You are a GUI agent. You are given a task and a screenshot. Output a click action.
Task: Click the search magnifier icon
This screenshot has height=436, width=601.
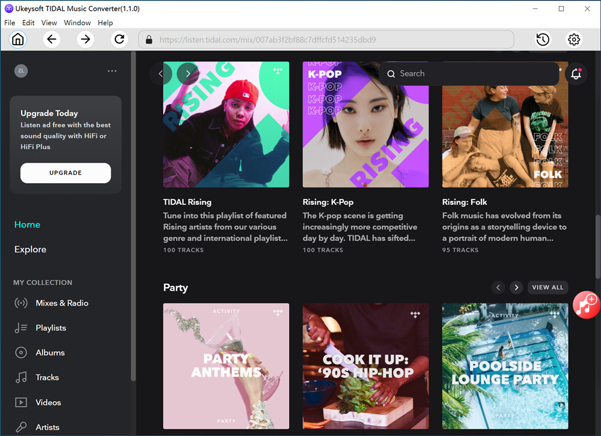click(x=391, y=73)
